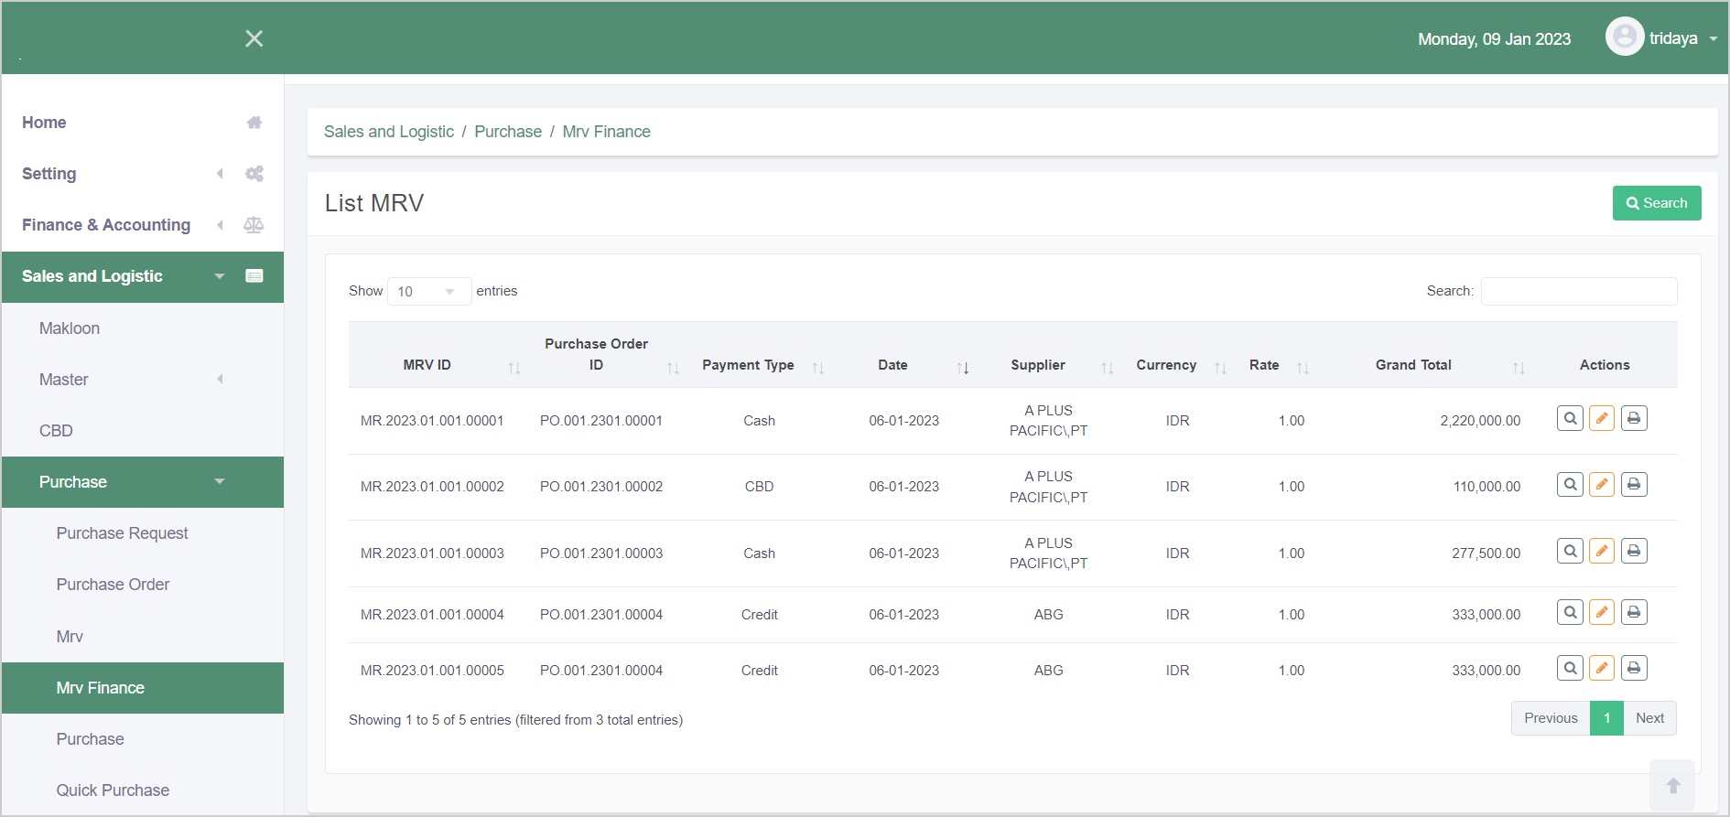
Task: Sort the table by Grand Total column
Action: point(1413,365)
